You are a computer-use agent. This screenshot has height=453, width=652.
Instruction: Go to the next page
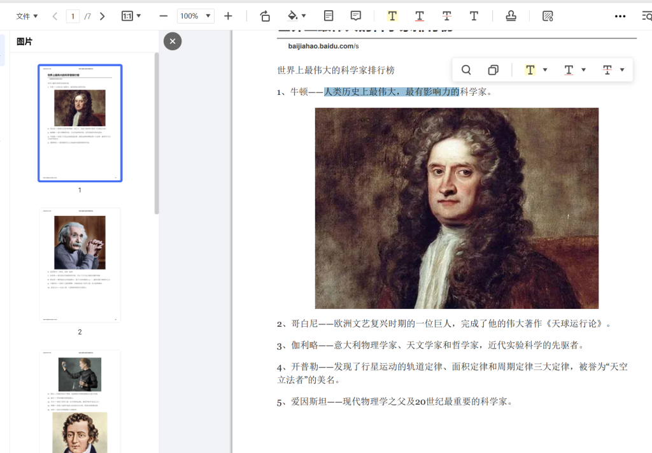103,16
